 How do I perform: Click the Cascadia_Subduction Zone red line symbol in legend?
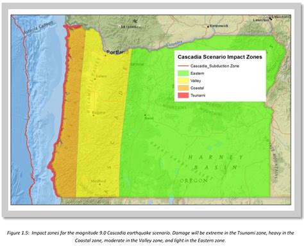(183, 66)
